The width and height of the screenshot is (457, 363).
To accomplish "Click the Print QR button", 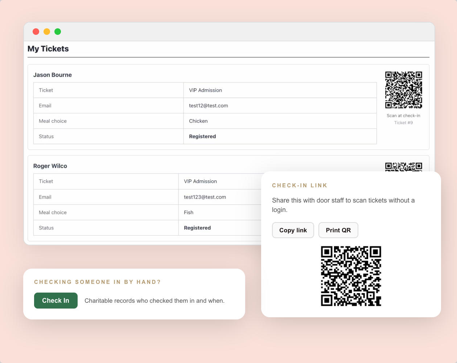I will [x=338, y=230].
